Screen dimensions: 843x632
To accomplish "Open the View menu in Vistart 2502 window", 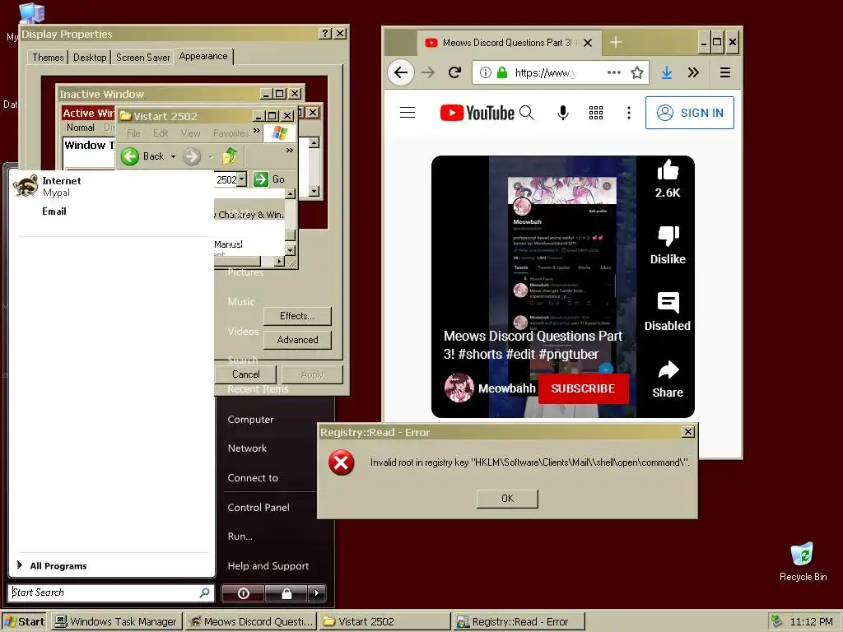I will pos(190,132).
